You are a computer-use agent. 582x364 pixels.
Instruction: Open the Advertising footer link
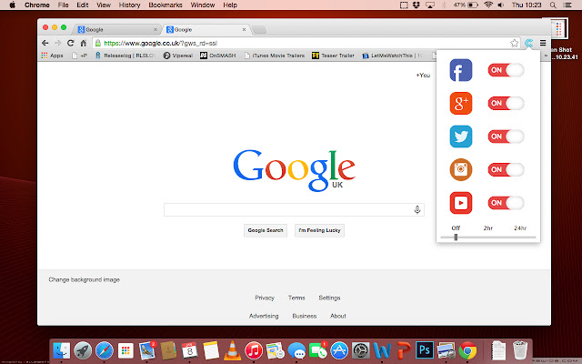[x=264, y=316]
